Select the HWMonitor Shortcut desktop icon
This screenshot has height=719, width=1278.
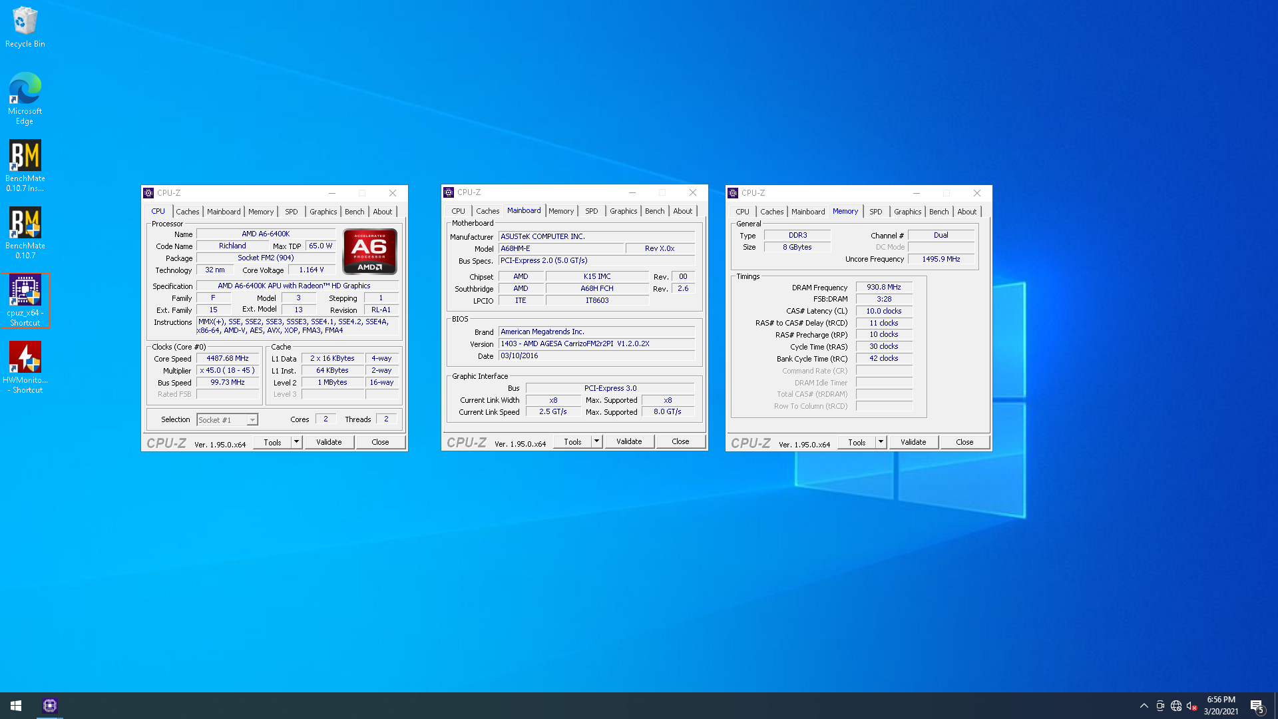(25, 367)
